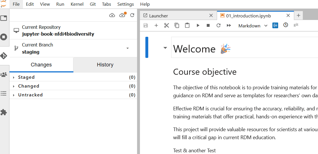Open the Git sidebar panel icon
The width and height of the screenshot is (318, 154).
pos(4,56)
